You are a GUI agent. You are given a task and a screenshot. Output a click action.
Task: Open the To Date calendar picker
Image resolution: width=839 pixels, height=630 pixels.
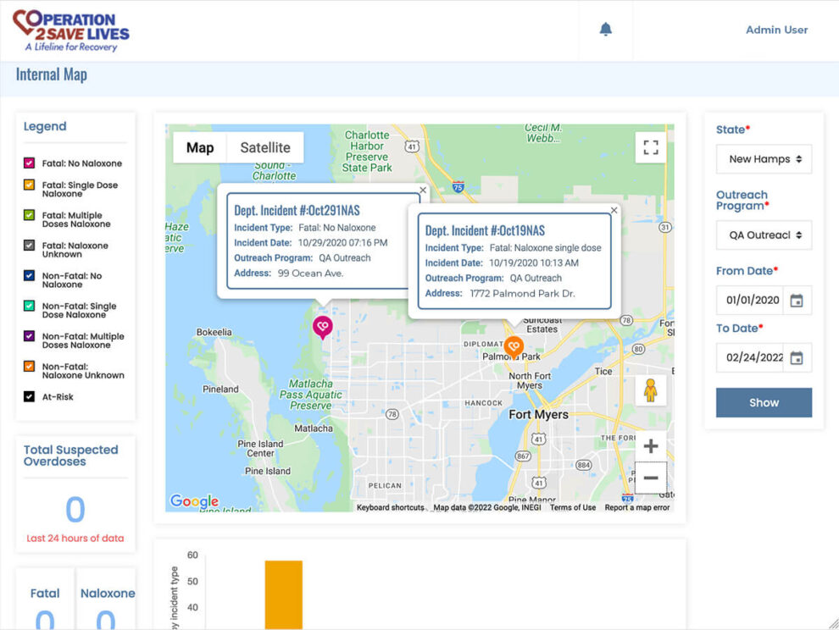tap(796, 358)
